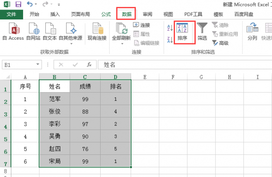Open the PDF工具 tab
This screenshot has height=177, width=272.
point(193,14)
